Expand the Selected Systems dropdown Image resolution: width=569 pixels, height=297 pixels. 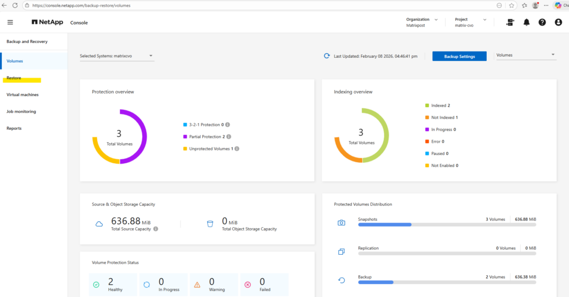pos(117,56)
